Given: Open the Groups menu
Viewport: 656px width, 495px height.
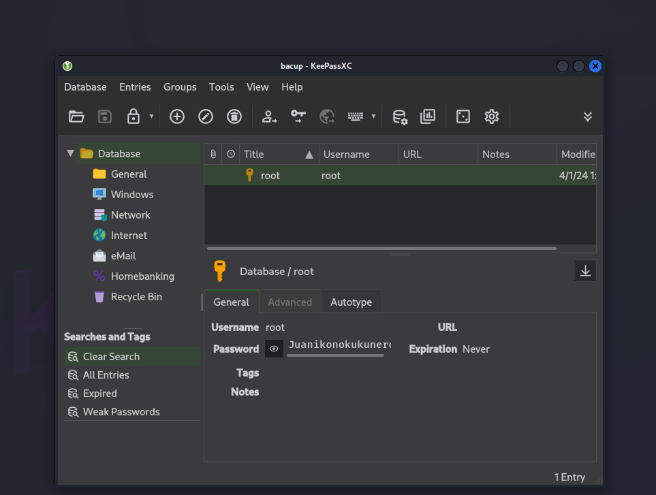Looking at the screenshot, I should point(180,87).
